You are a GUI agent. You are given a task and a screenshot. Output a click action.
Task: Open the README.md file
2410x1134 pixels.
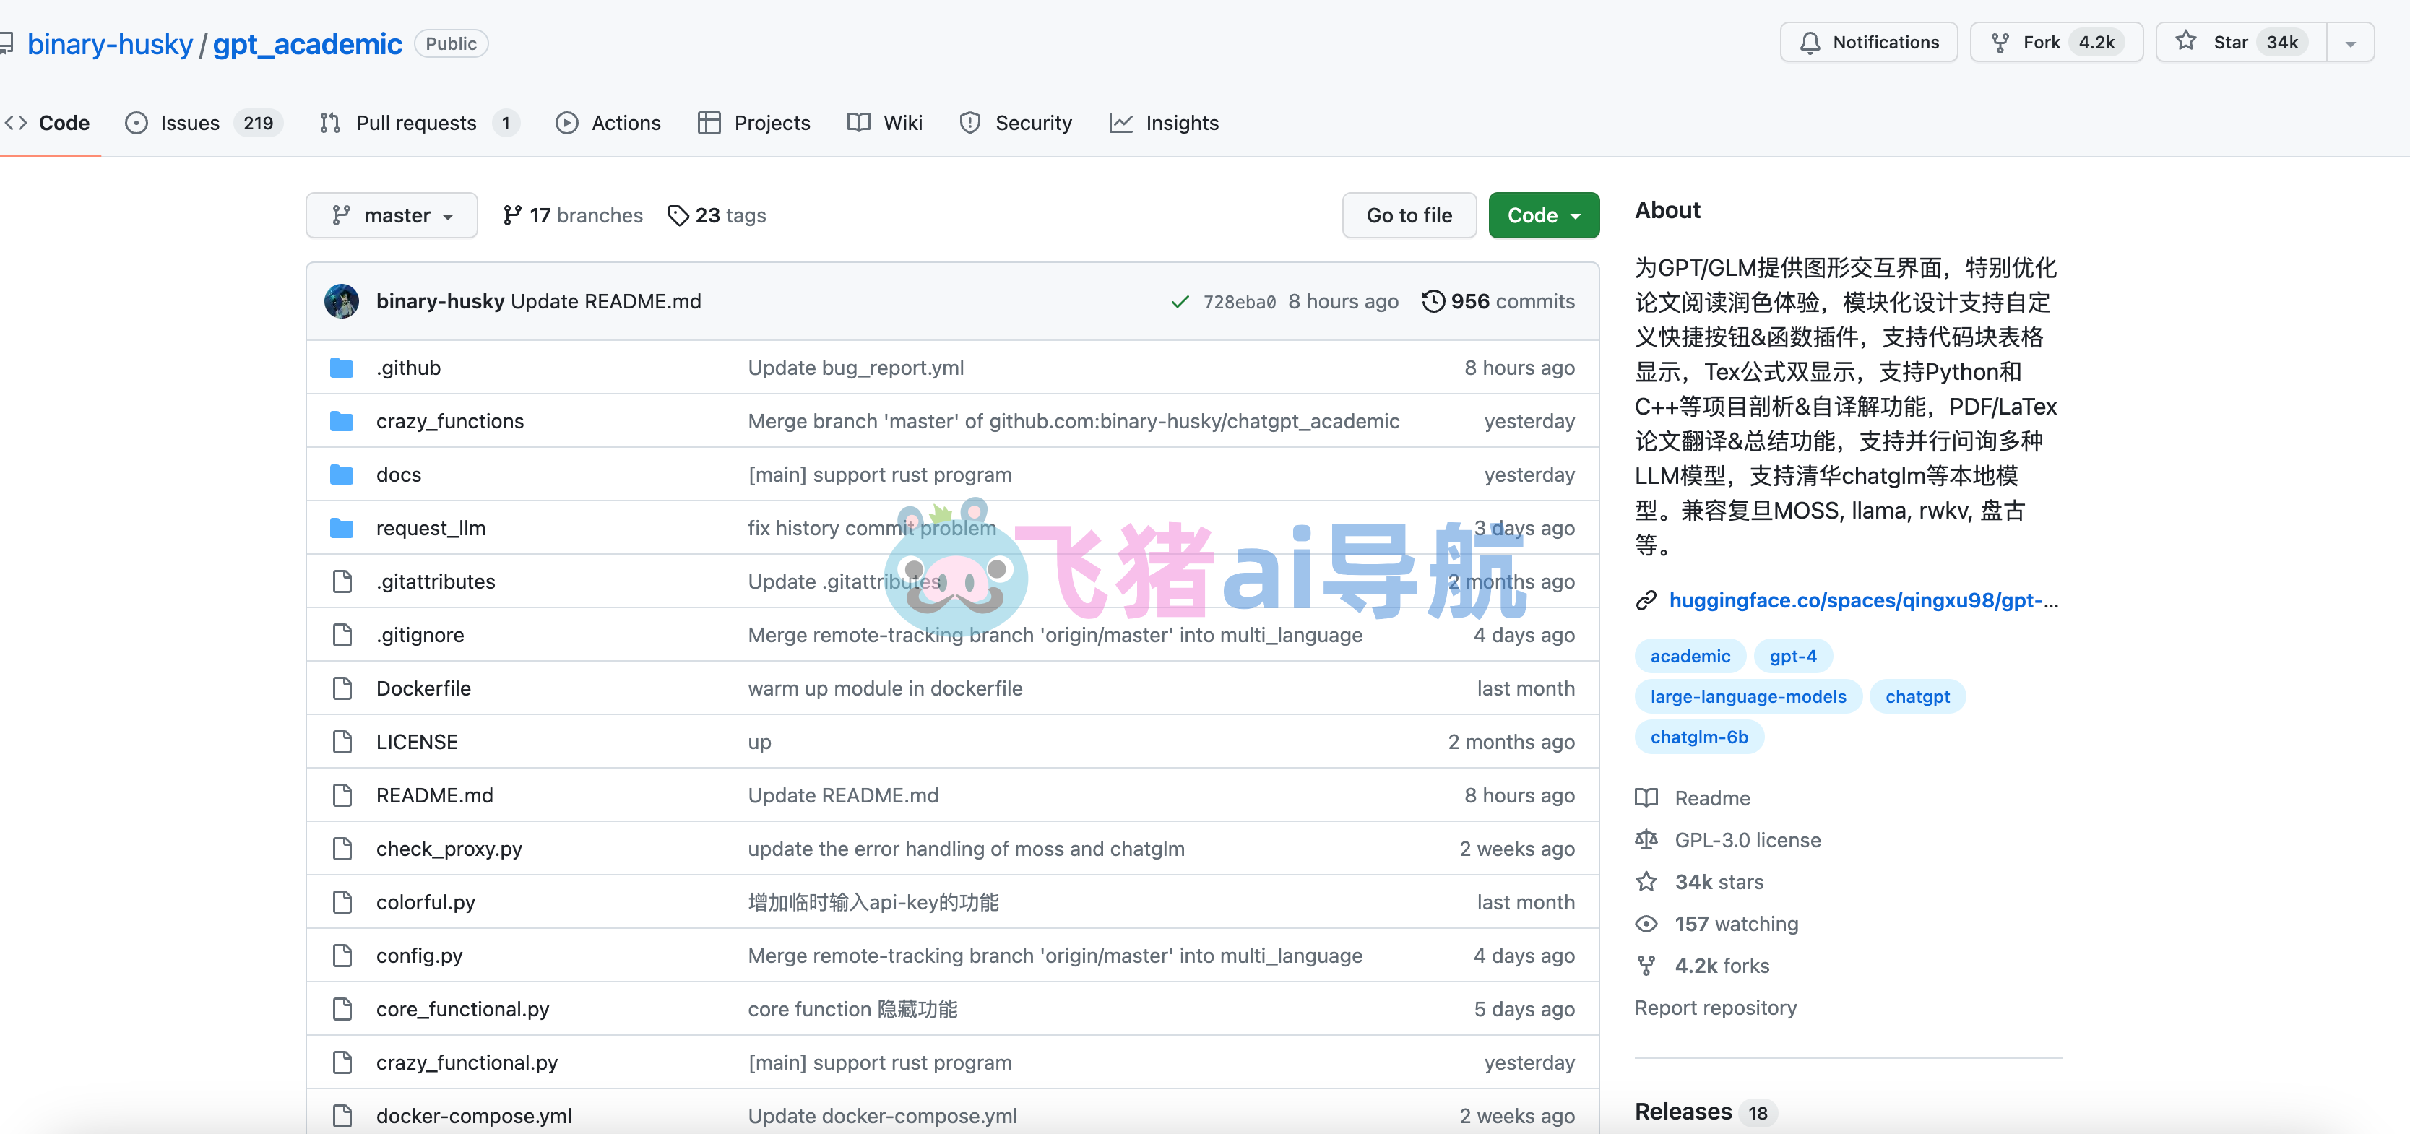coord(434,795)
